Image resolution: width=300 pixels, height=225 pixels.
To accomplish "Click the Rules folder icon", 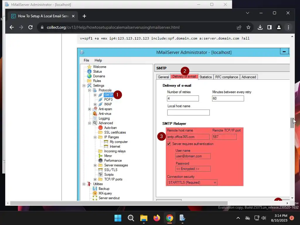I will click(x=89, y=81).
